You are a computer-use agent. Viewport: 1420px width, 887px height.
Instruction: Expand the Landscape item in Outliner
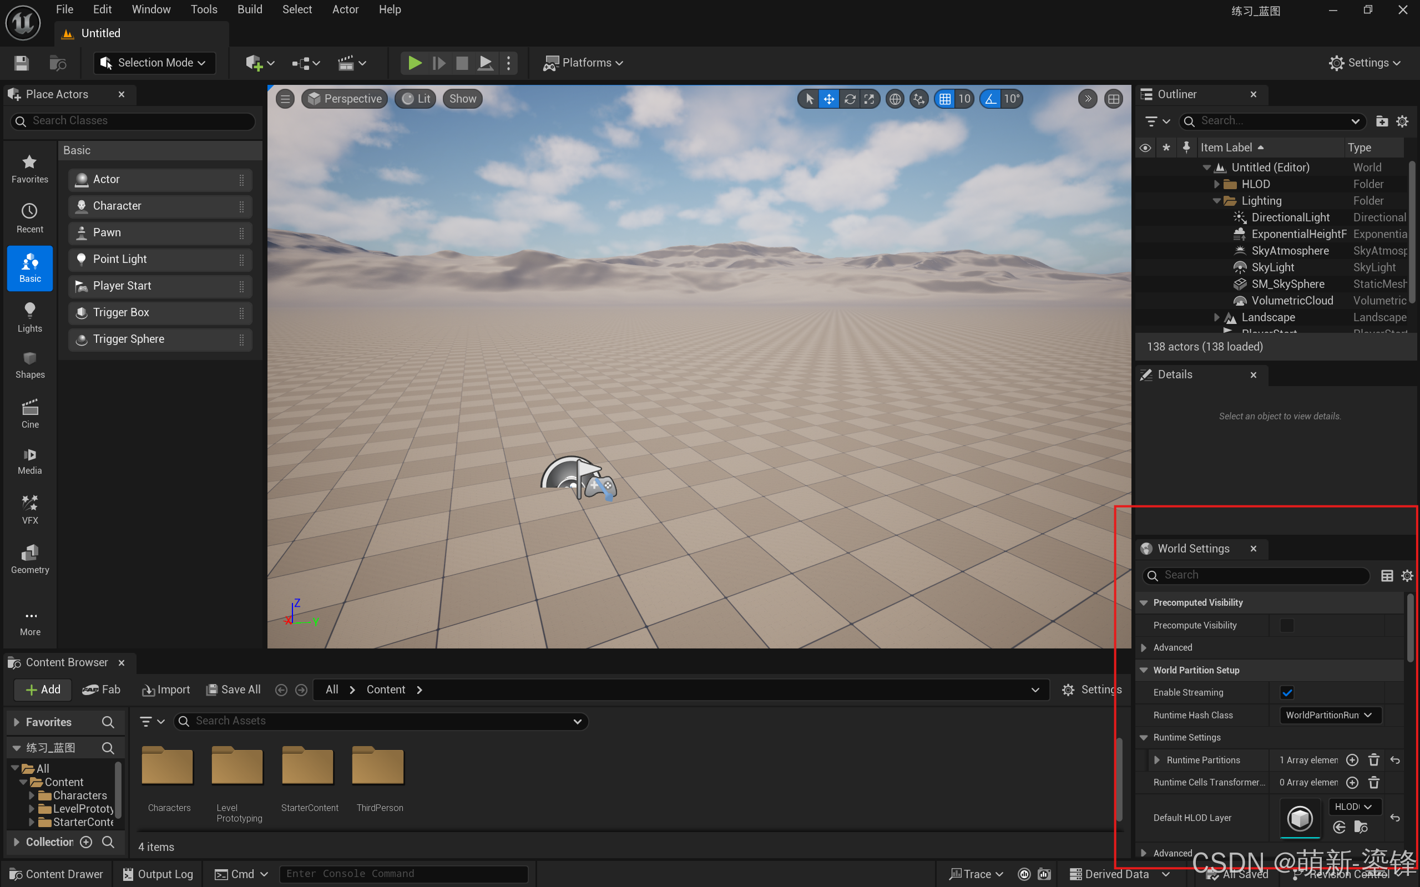coord(1216,317)
